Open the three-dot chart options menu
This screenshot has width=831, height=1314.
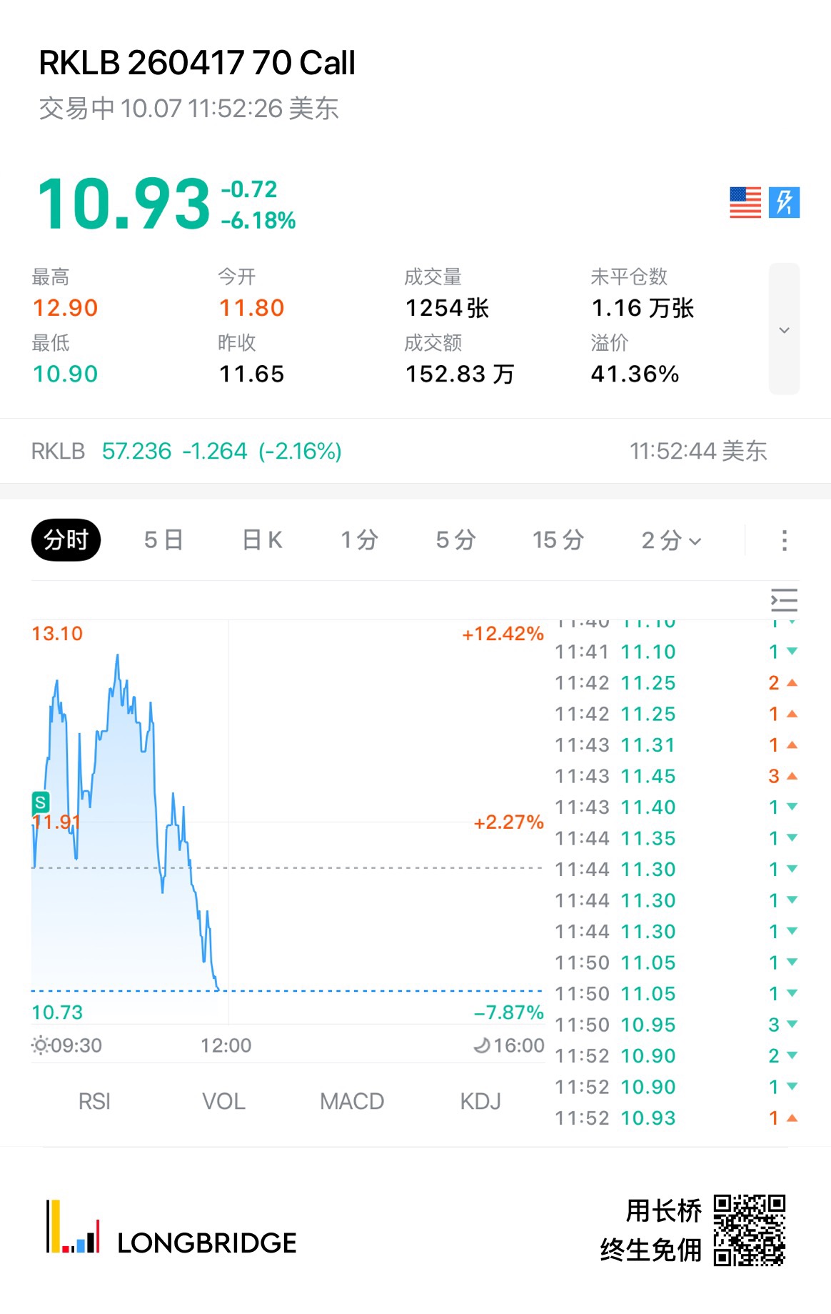(784, 540)
